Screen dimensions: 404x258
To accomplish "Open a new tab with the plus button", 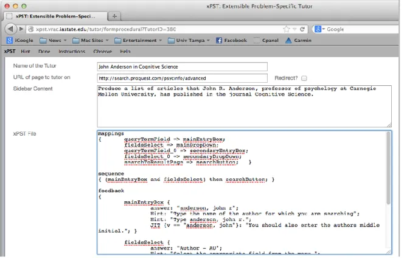I will click(114, 16).
